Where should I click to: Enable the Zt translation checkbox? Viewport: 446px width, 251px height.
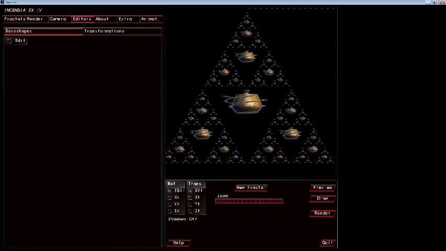[190, 211]
